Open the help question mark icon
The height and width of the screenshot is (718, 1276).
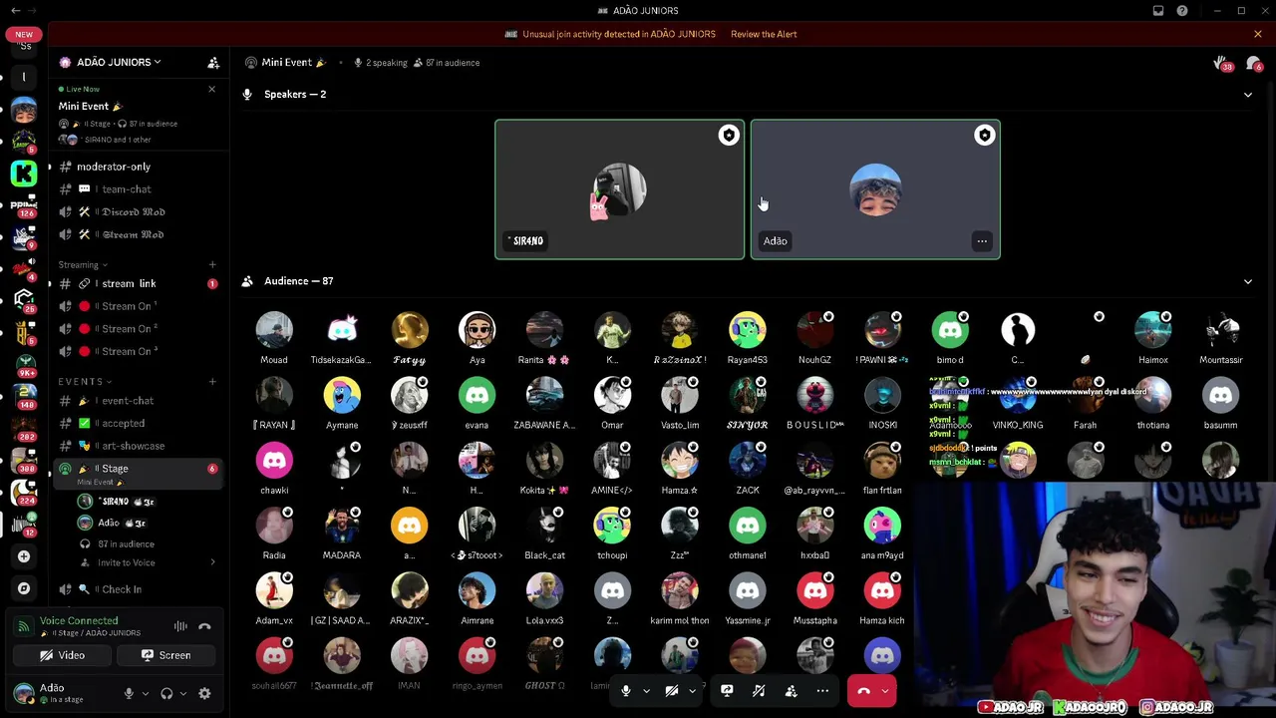1182,11
